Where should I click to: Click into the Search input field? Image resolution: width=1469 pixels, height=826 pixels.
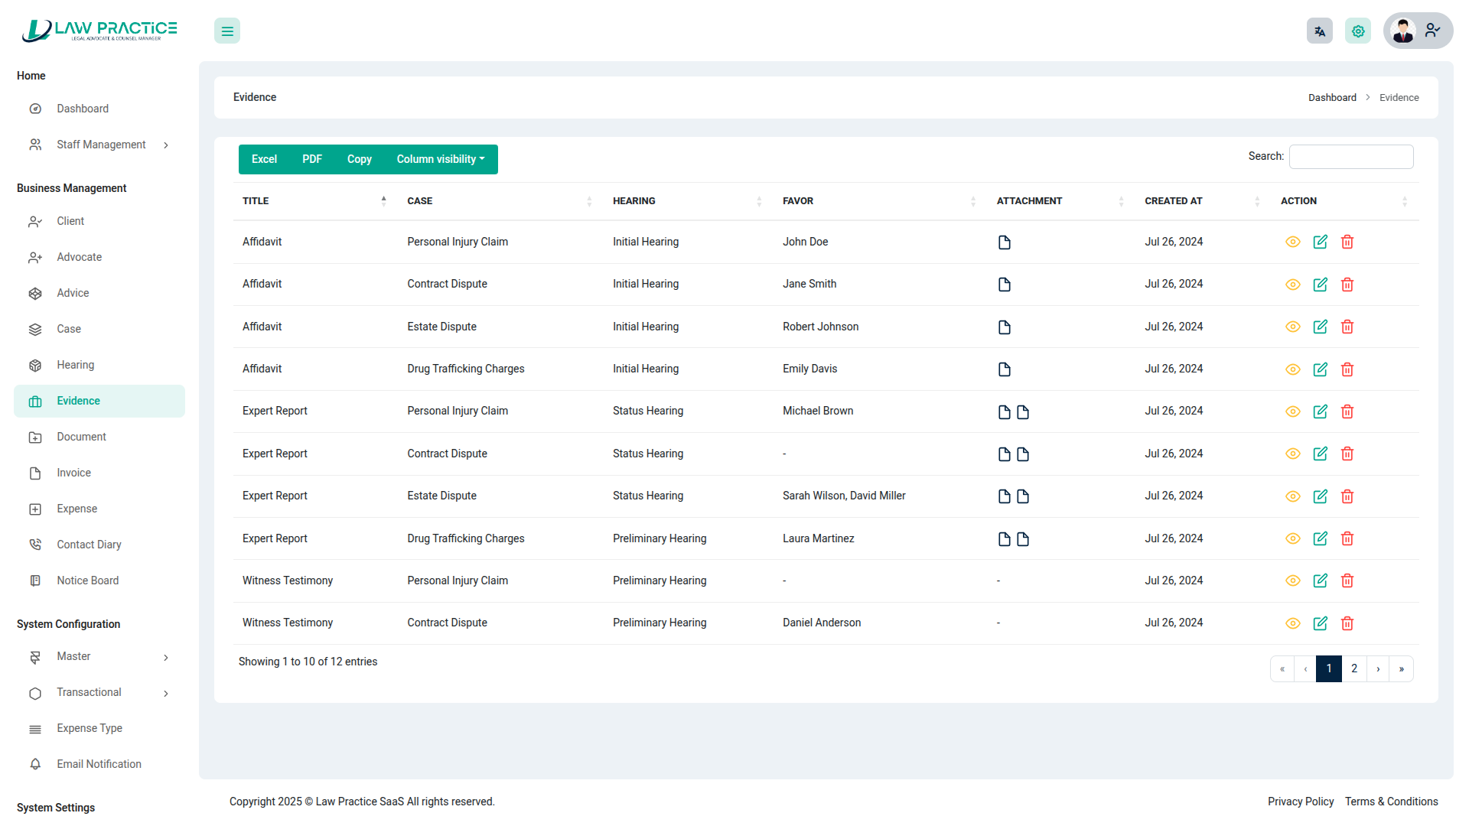1350,157
